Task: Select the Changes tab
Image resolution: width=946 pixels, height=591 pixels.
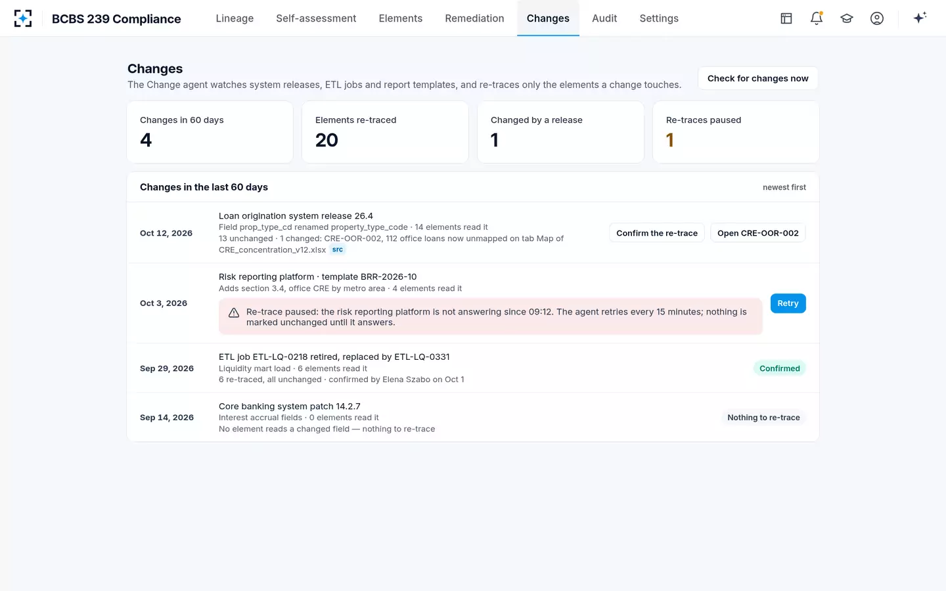Action: 548,18
